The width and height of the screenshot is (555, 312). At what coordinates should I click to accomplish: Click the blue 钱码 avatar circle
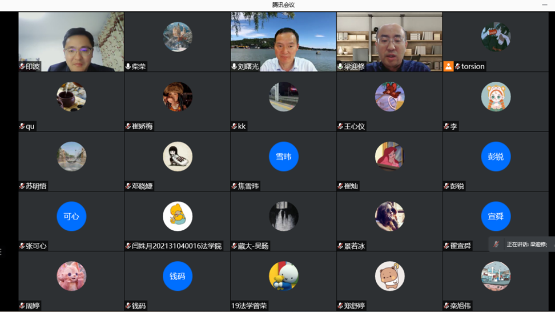pyautogui.click(x=178, y=276)
